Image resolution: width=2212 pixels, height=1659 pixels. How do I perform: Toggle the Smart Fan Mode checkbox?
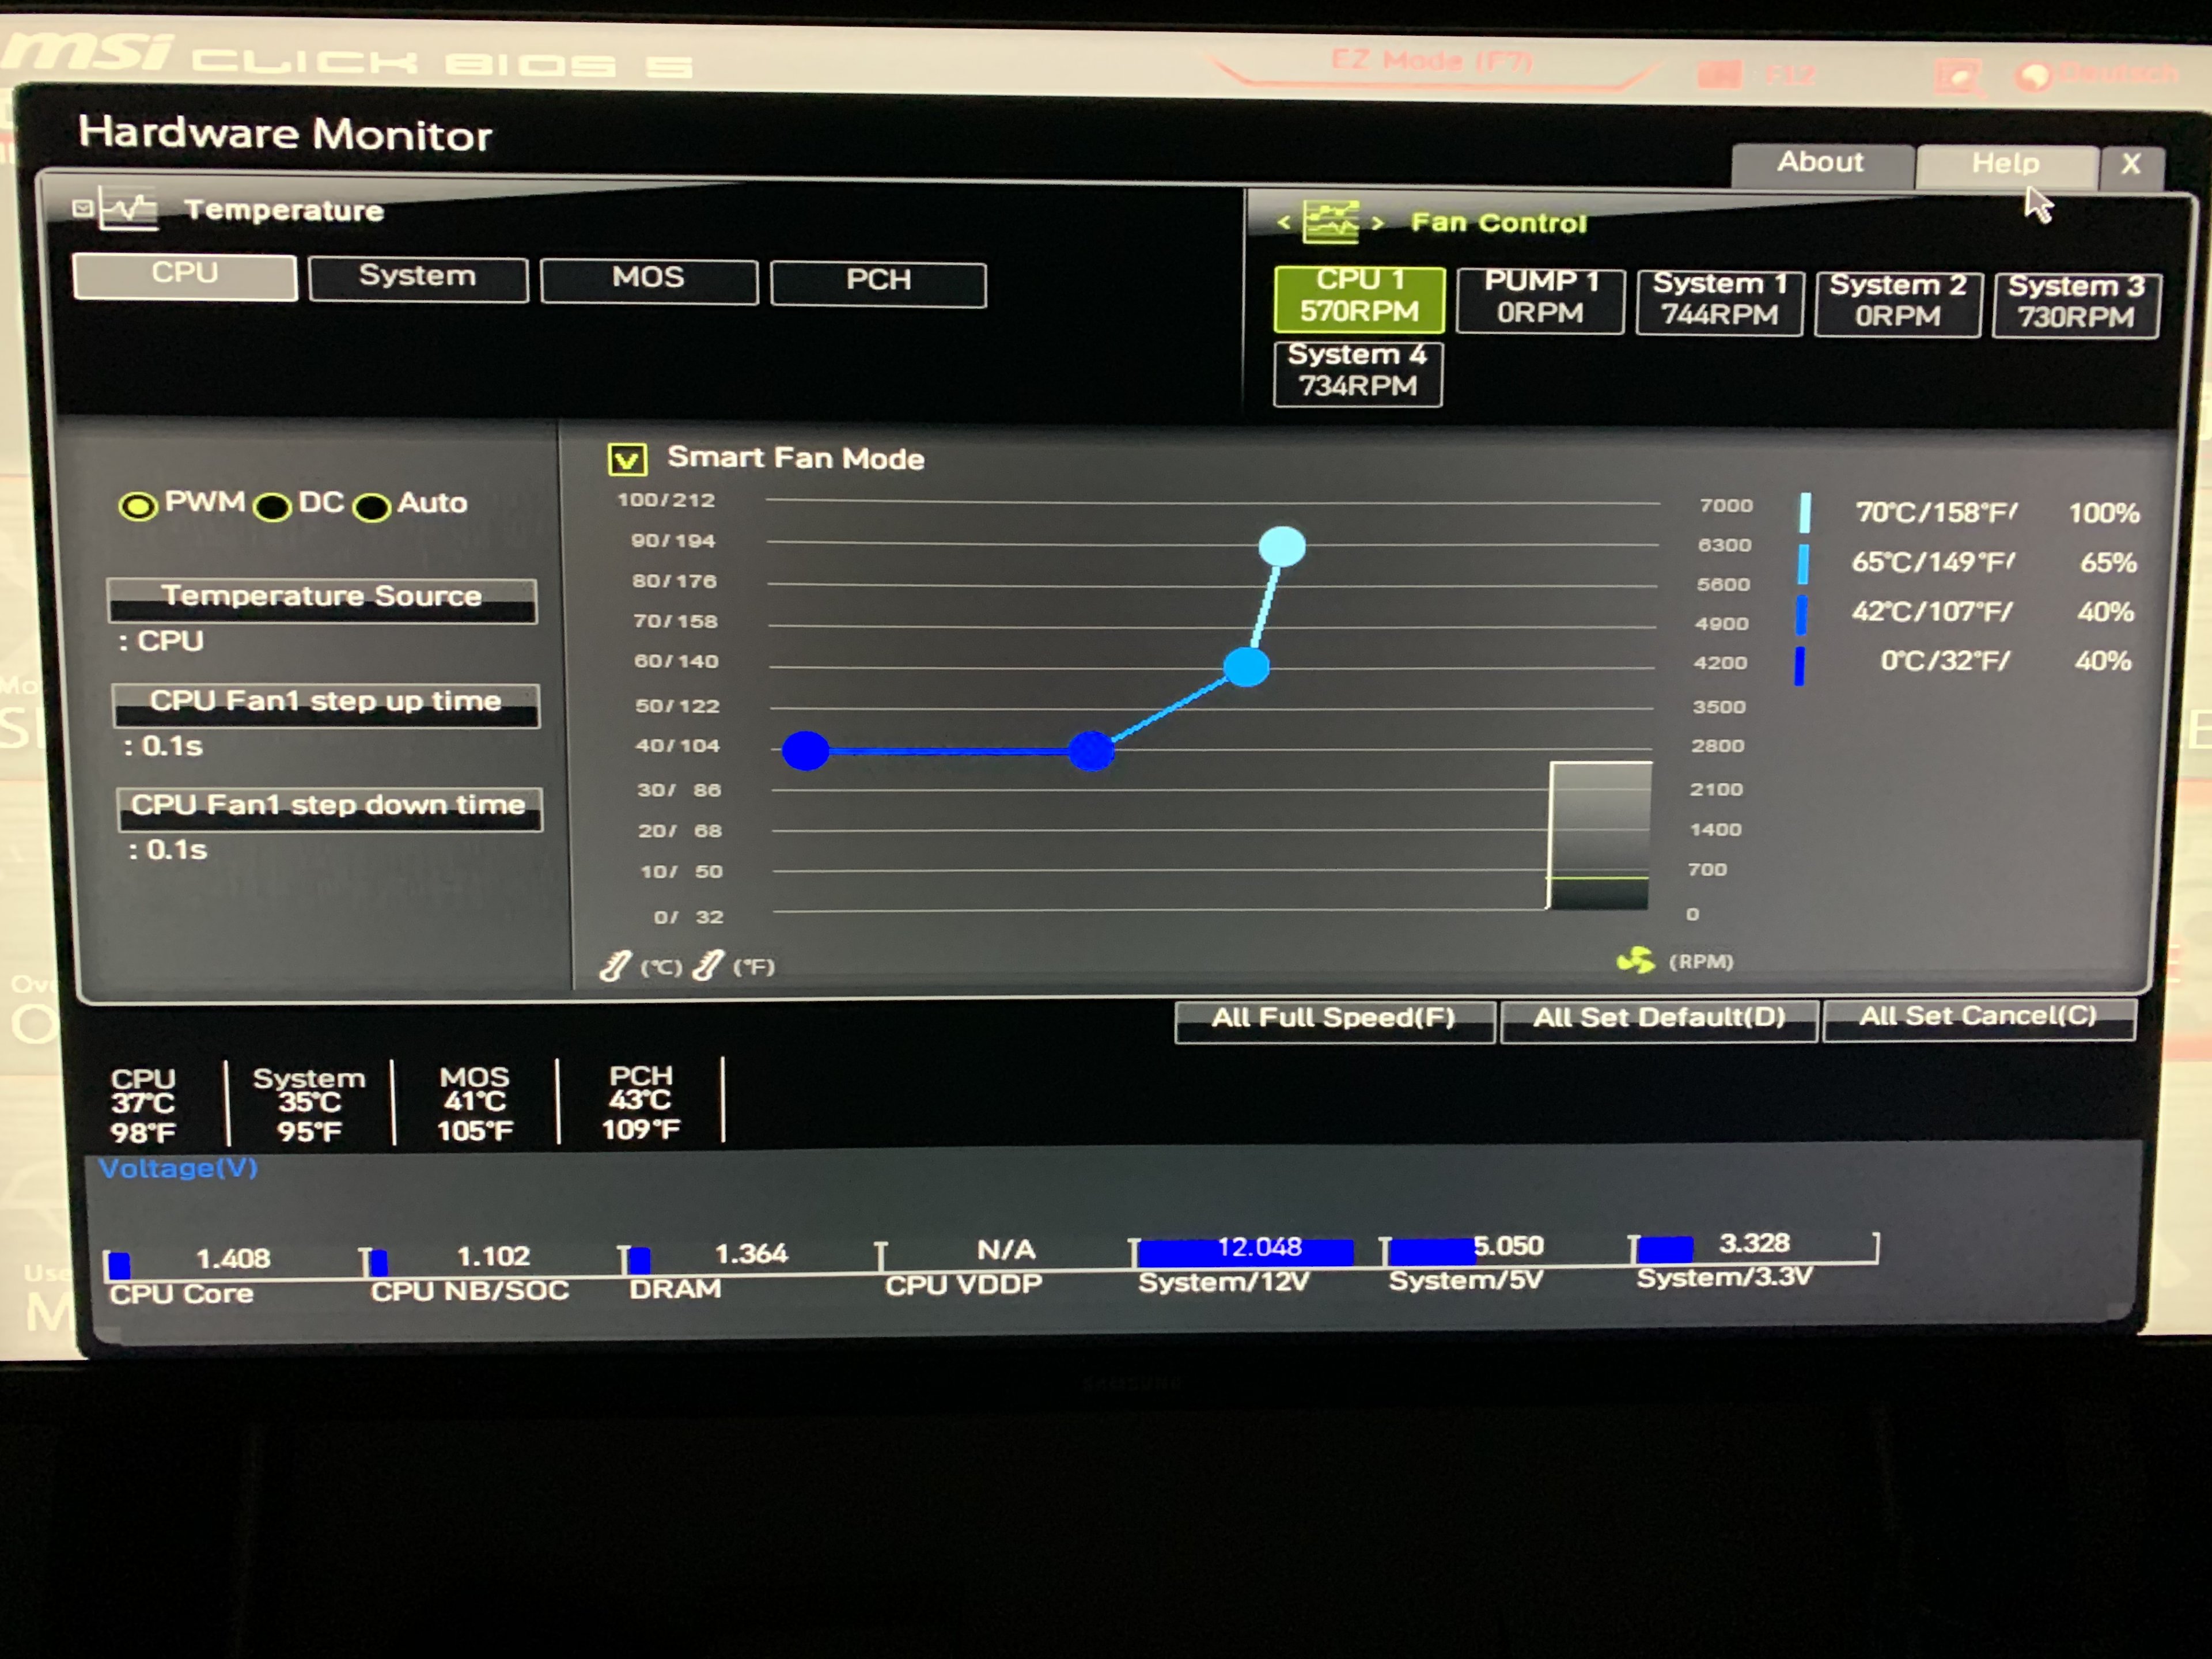click(x=627, y=459)
